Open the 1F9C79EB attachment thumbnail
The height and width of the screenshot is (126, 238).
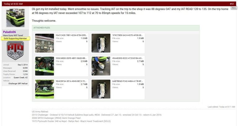click(x=101, y=43)
